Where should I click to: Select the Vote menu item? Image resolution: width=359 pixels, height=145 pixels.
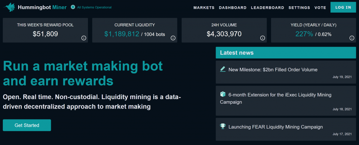click(x=320, y=8)
